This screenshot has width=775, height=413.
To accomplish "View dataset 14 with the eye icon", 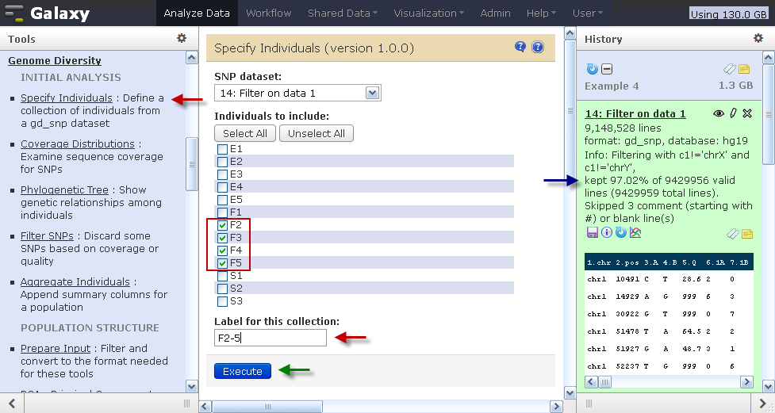I will pos(719,113).
